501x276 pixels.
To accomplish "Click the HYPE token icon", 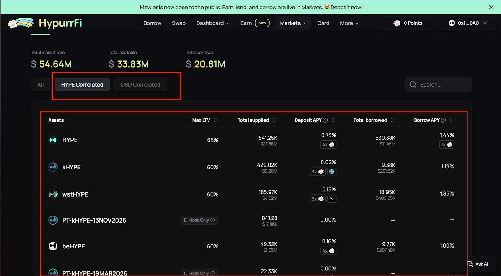I will [x=53, y=140].
